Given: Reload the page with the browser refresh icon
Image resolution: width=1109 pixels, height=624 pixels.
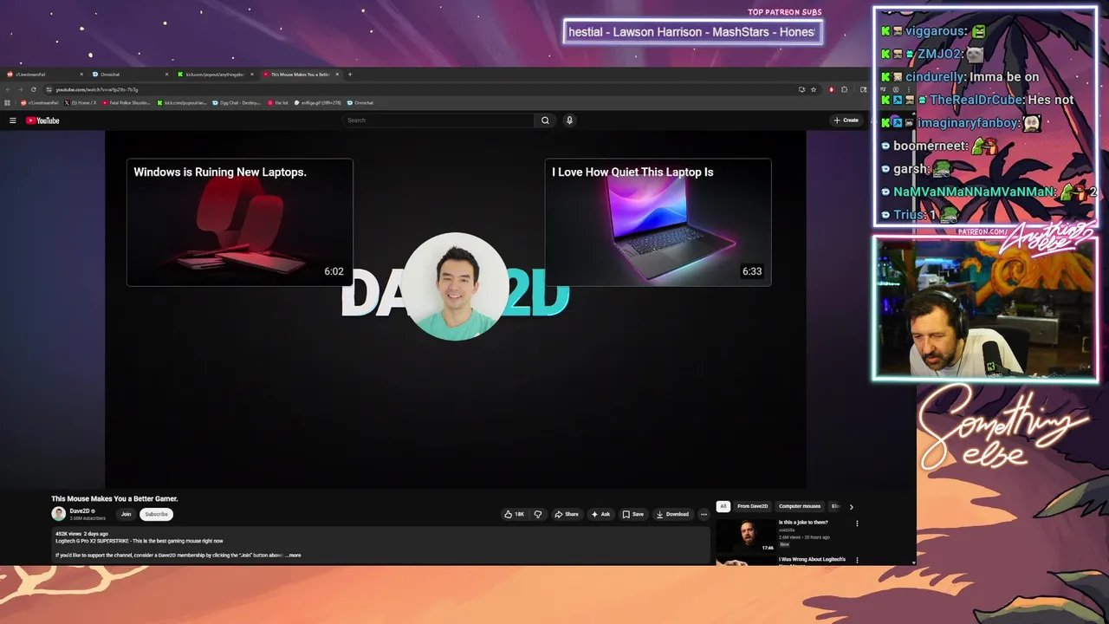Looking at the screenshot, I should (x=34, y=89).
